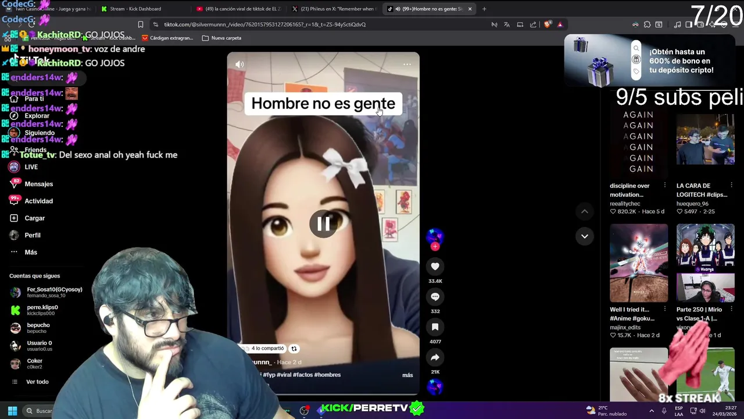Open followed account bepucho

pyautogui.click(x=38, y=328)
